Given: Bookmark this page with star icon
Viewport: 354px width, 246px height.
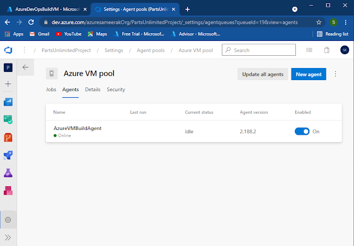Looking at the screenshot, I should pyautogui.click(x=319, y=22).
